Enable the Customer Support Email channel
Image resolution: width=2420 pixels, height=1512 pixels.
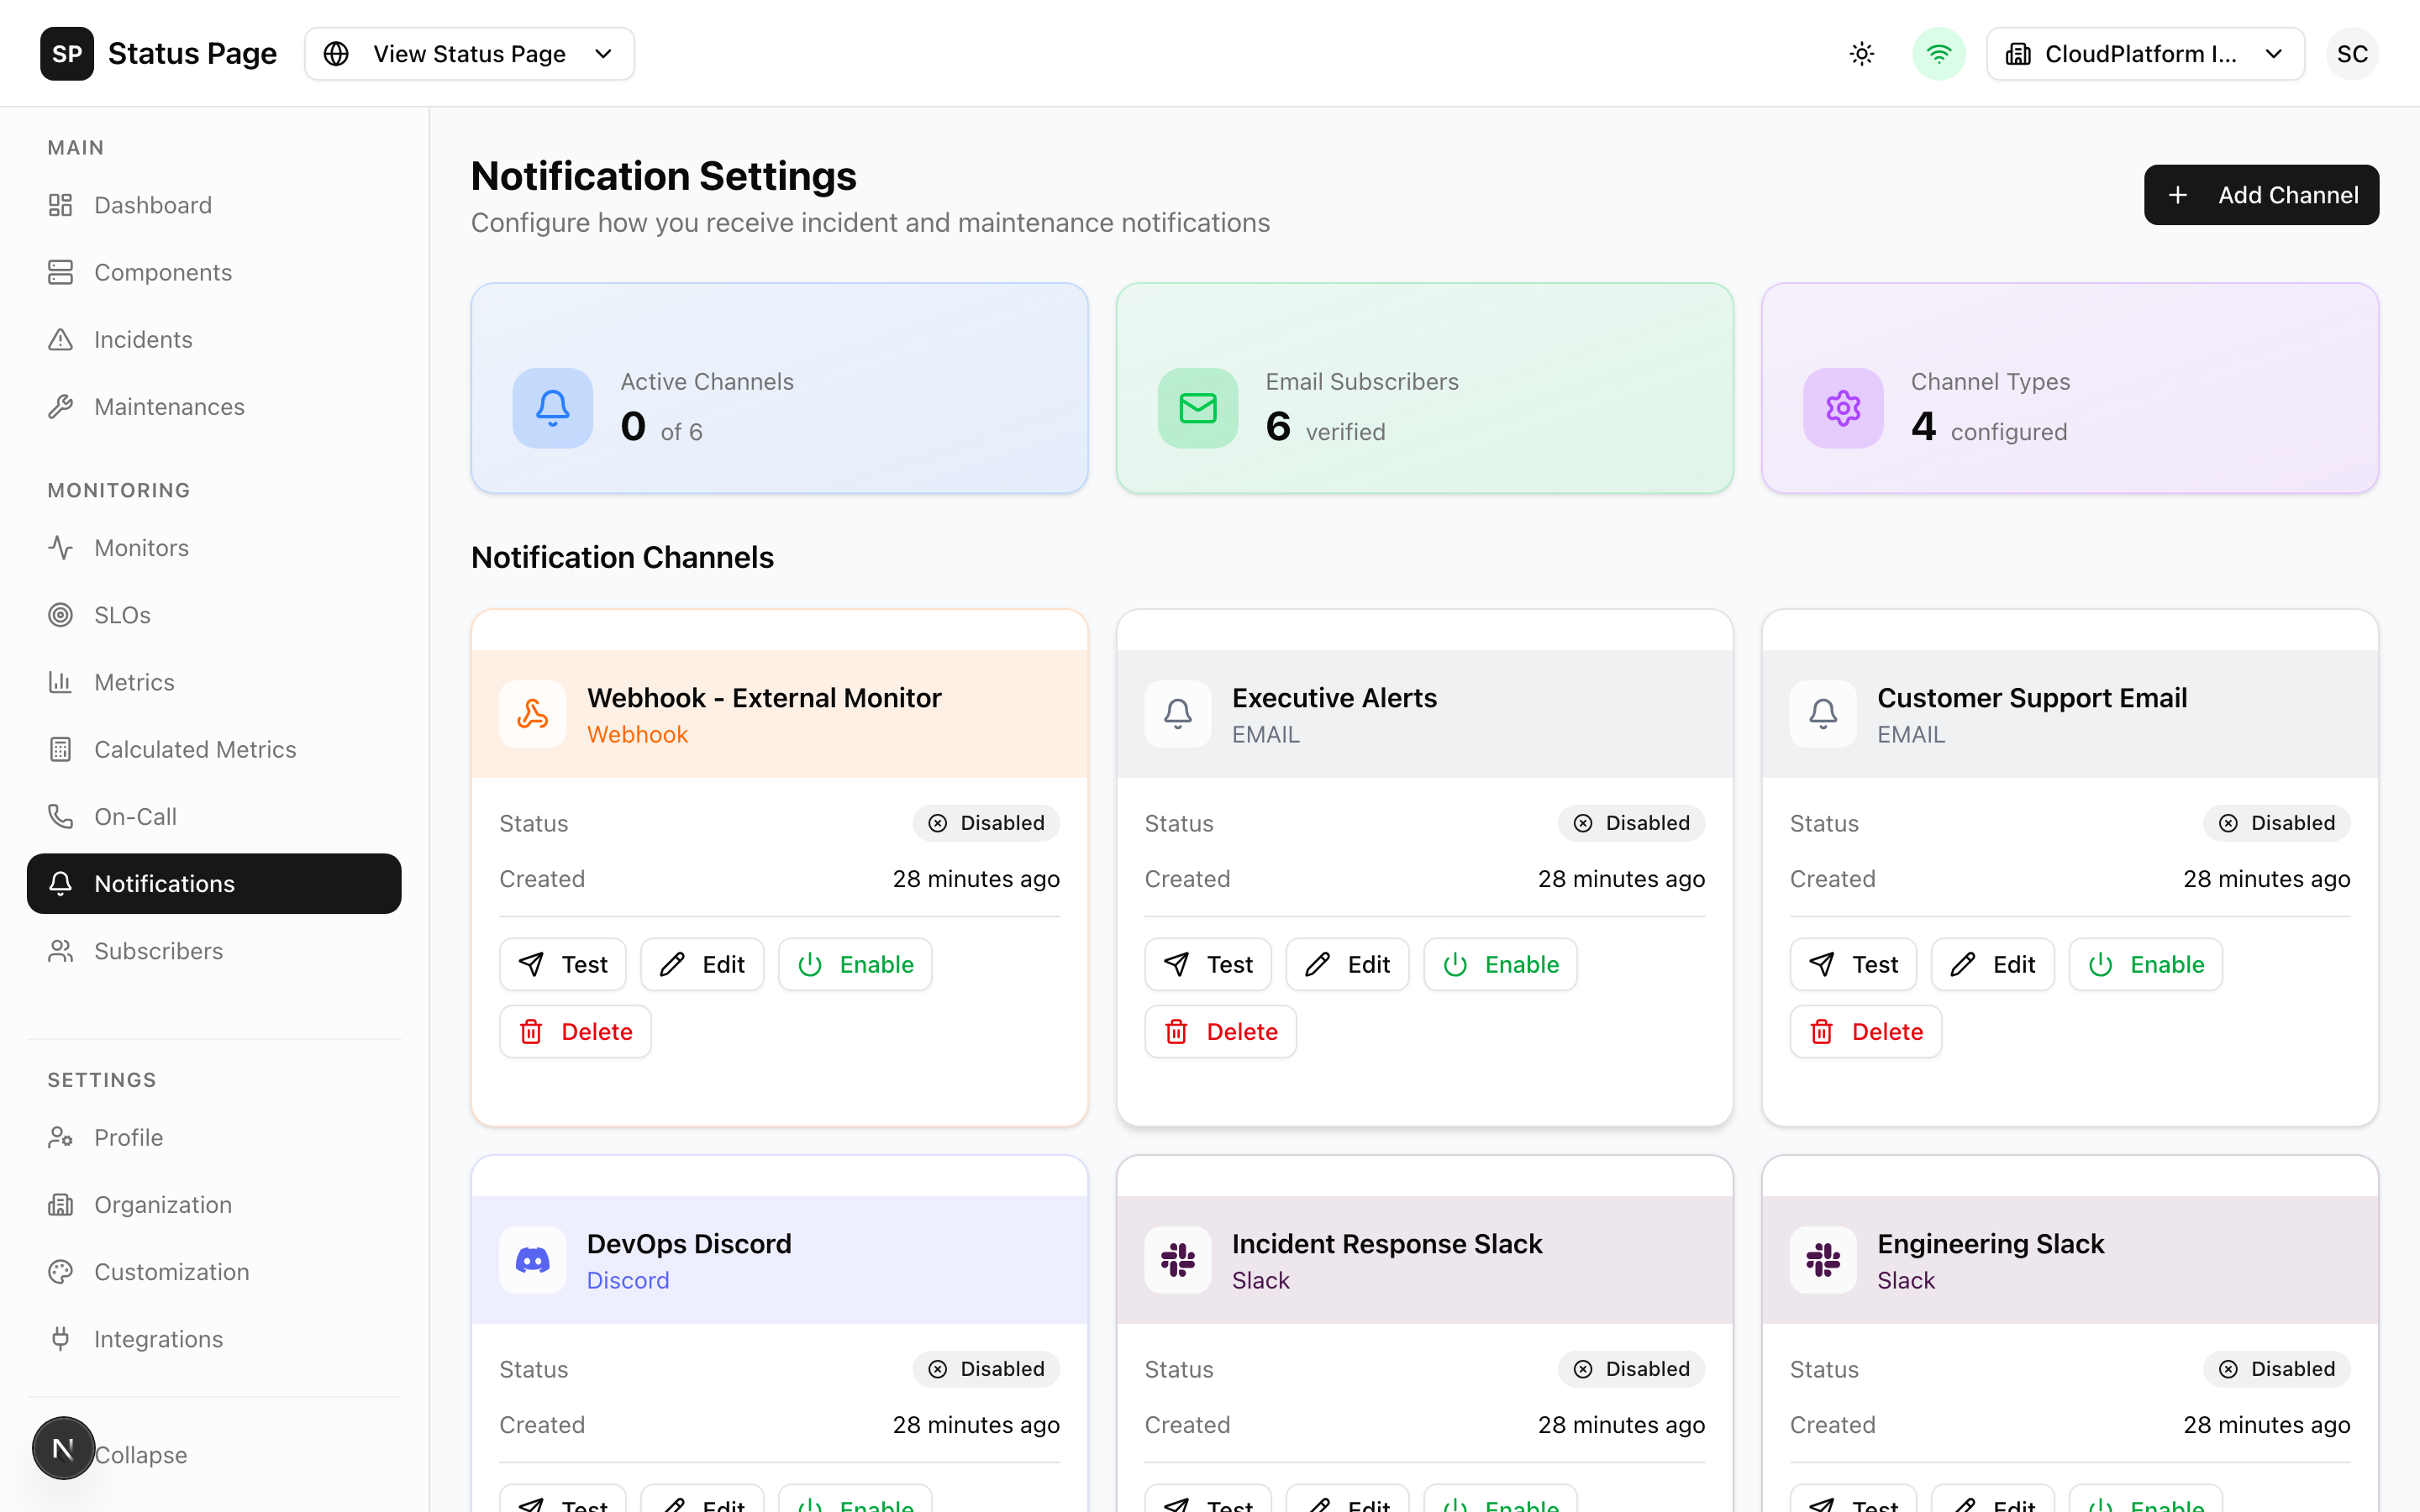click(x=2145, y=963)
